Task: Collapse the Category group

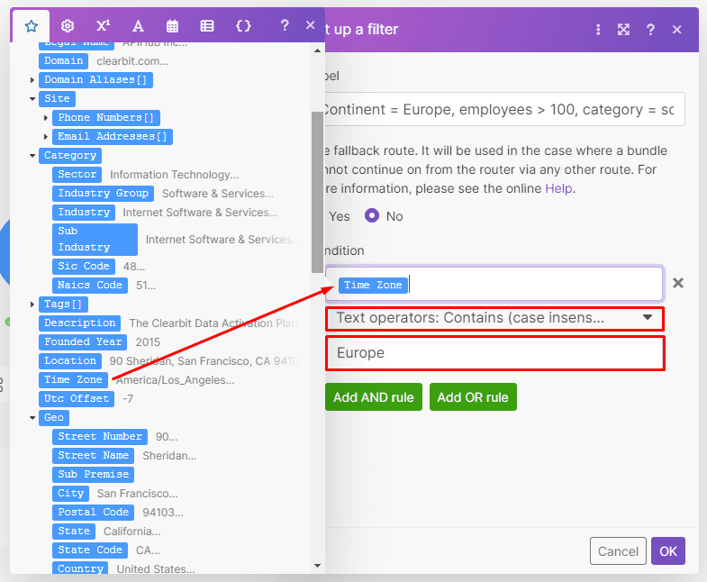Action: point(32,156)
